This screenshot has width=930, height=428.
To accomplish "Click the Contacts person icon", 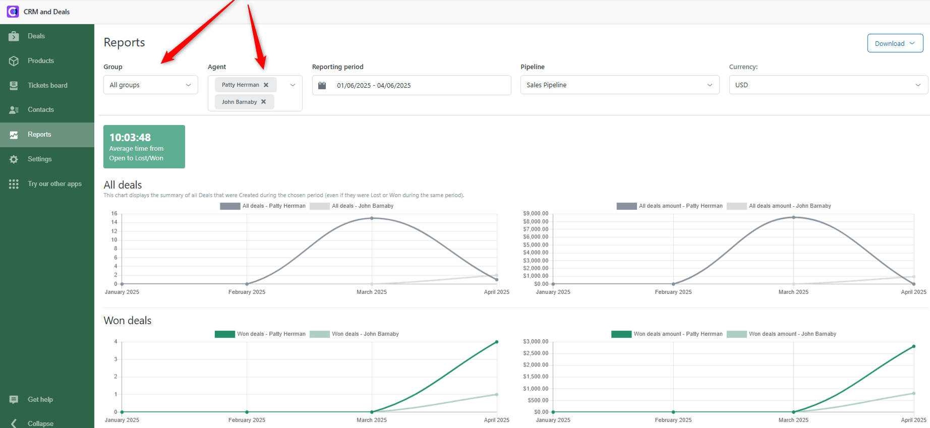I will point(14,110).
